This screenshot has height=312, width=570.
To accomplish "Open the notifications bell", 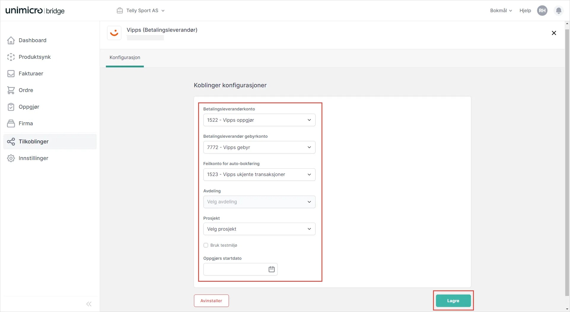I will pyautogui.click(x=559, y=11).
